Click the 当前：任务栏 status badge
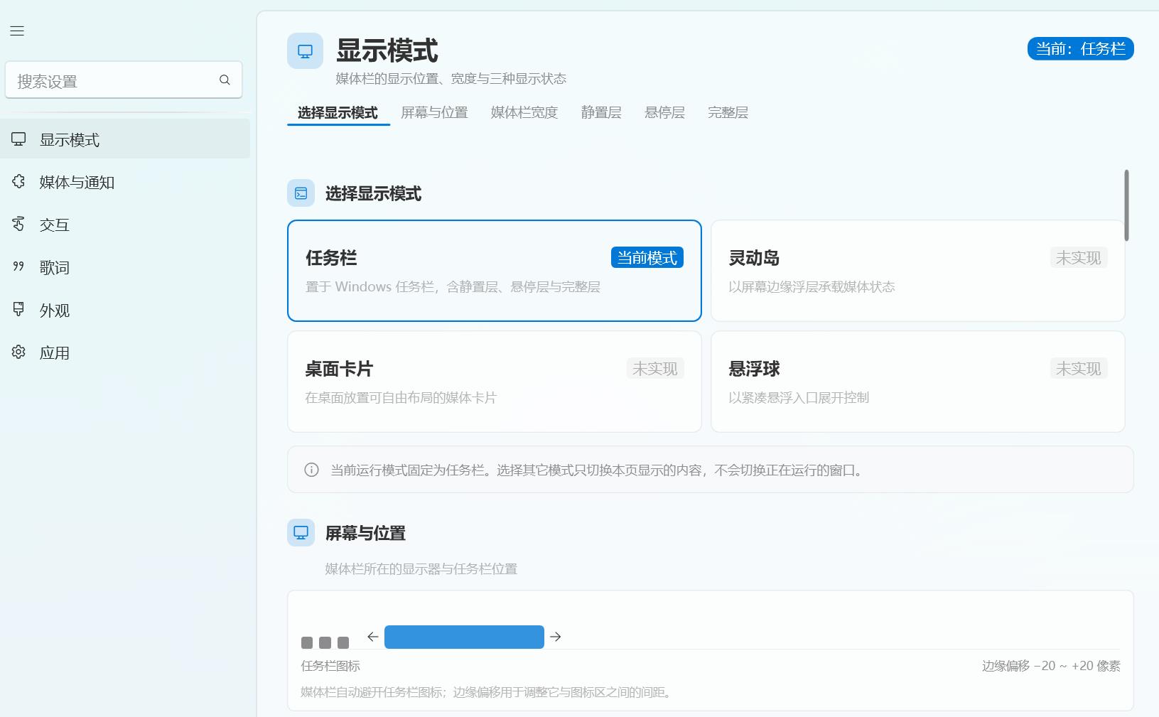Screen dimensions: 1159x717 tap(1080, 48)
